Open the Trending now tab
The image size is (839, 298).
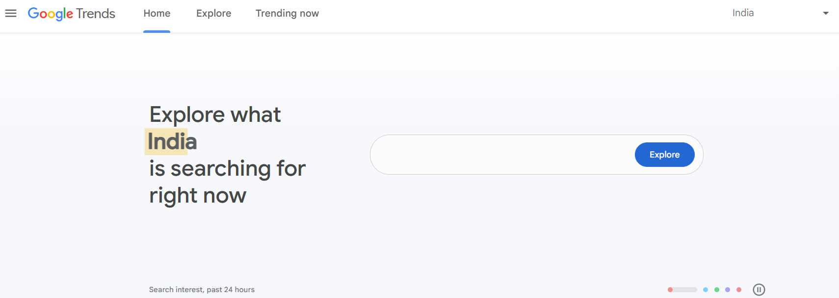click(287, 14)
